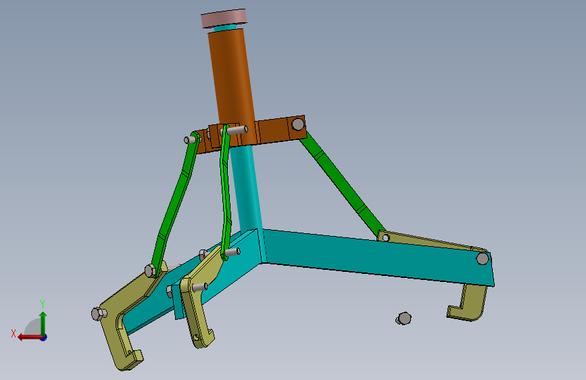Select the loose floating hex bolt
586x380 pixels.
coord(404,318)
